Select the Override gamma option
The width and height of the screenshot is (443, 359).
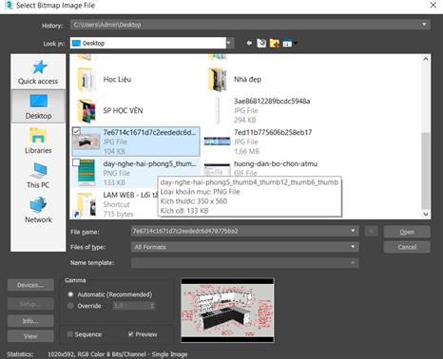coord(70,306)
